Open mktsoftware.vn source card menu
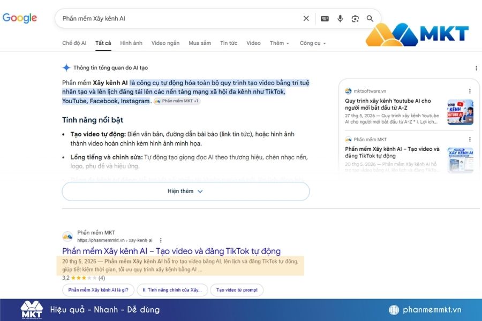The image size is (482, 321). pos(470,91)
